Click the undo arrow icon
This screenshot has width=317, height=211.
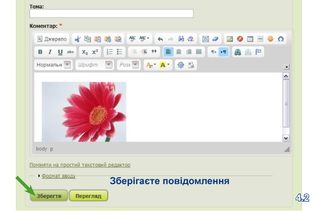pos(160,39)
